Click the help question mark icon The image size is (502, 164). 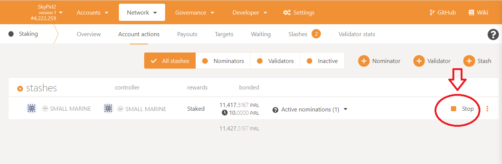pos(493,35)
